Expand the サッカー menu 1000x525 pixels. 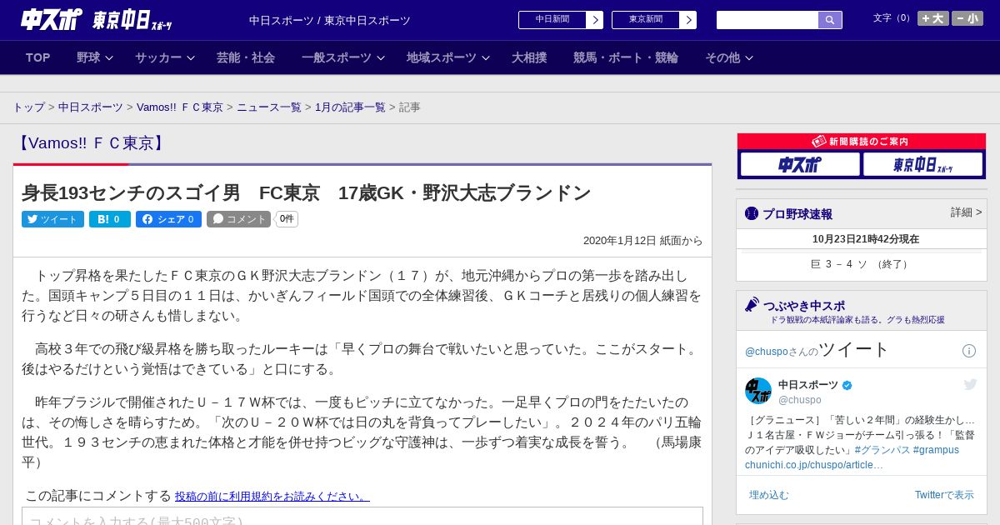(x=165, y=57)
